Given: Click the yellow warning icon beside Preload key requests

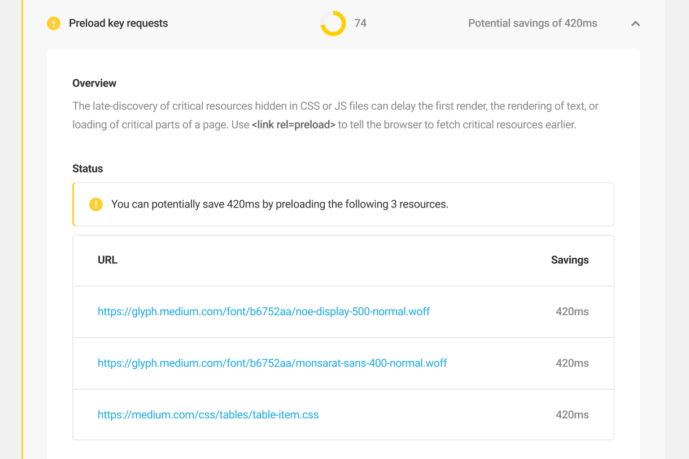Looking at the screenshot, I should pyautogui.click(x=54, y=23).
